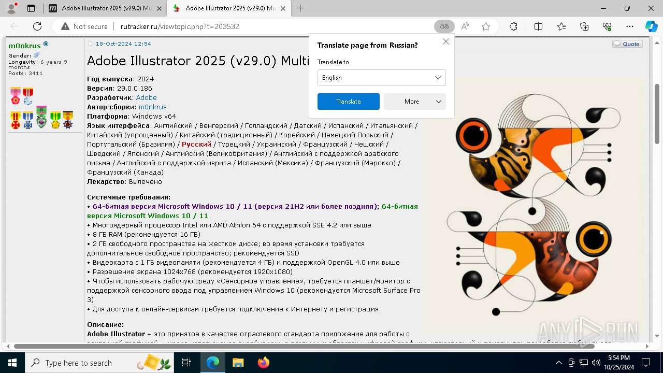Click the taskbar search box
Viewport: 663px width, 373px height.
[99, 363]
